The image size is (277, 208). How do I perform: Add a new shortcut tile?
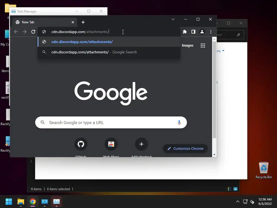point(141,144)
